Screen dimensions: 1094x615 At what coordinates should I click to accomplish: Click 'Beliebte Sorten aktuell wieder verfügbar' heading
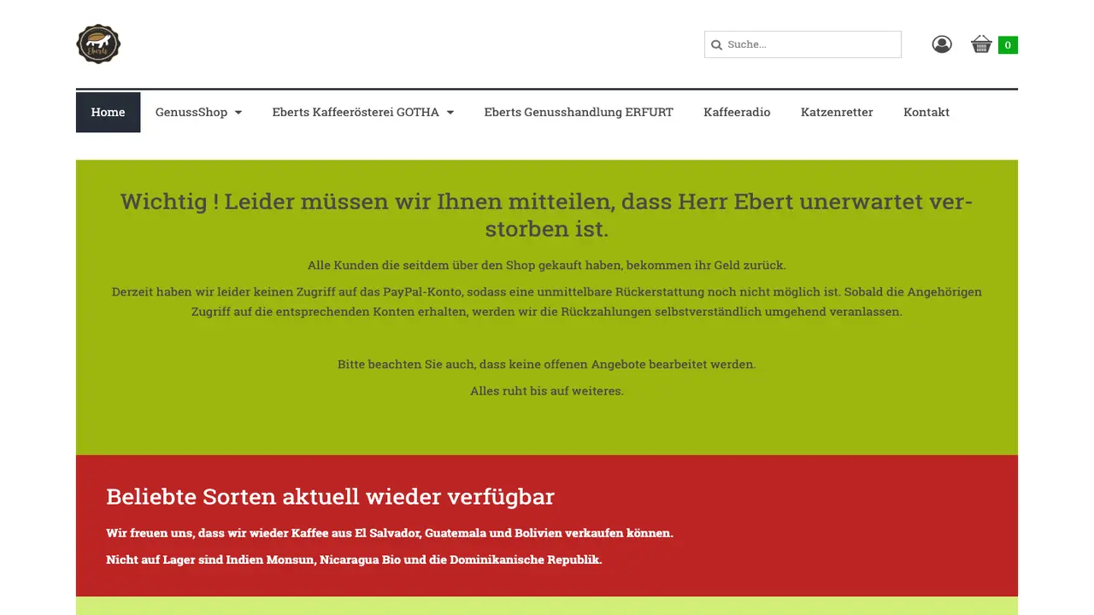click(330, 496)
